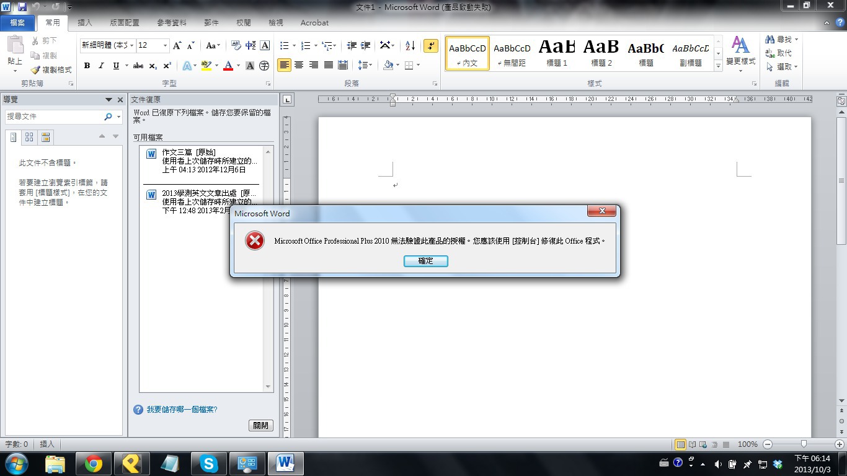847x476 pixels.
Task: Switch to the 參考資料 (References) tab
Action: tap(172, 23)
